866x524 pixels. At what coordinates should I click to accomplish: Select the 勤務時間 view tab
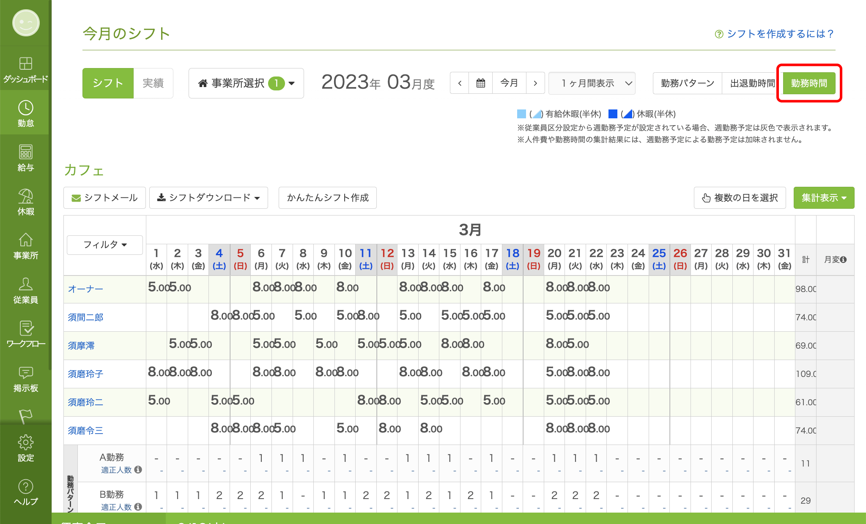click(809, 83)
